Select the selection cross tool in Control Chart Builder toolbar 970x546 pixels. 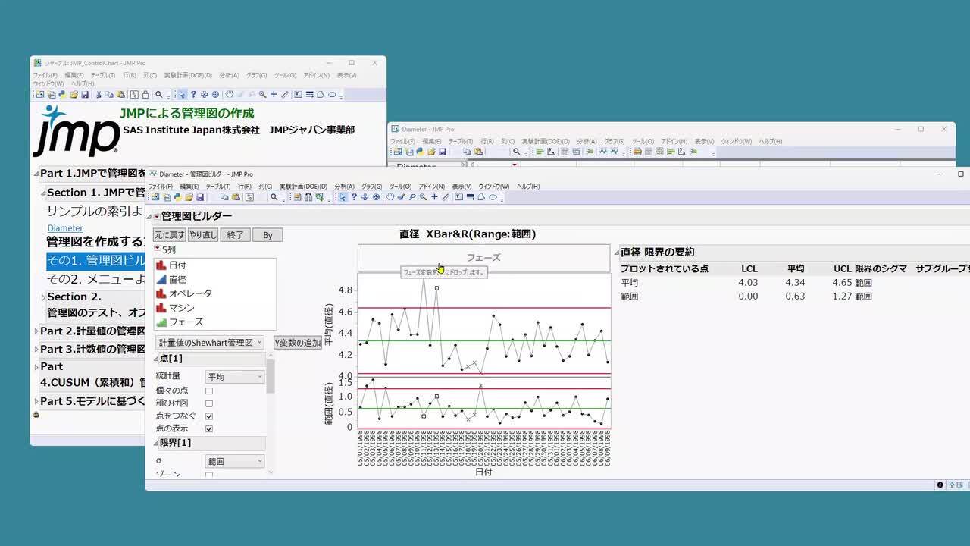365,197
